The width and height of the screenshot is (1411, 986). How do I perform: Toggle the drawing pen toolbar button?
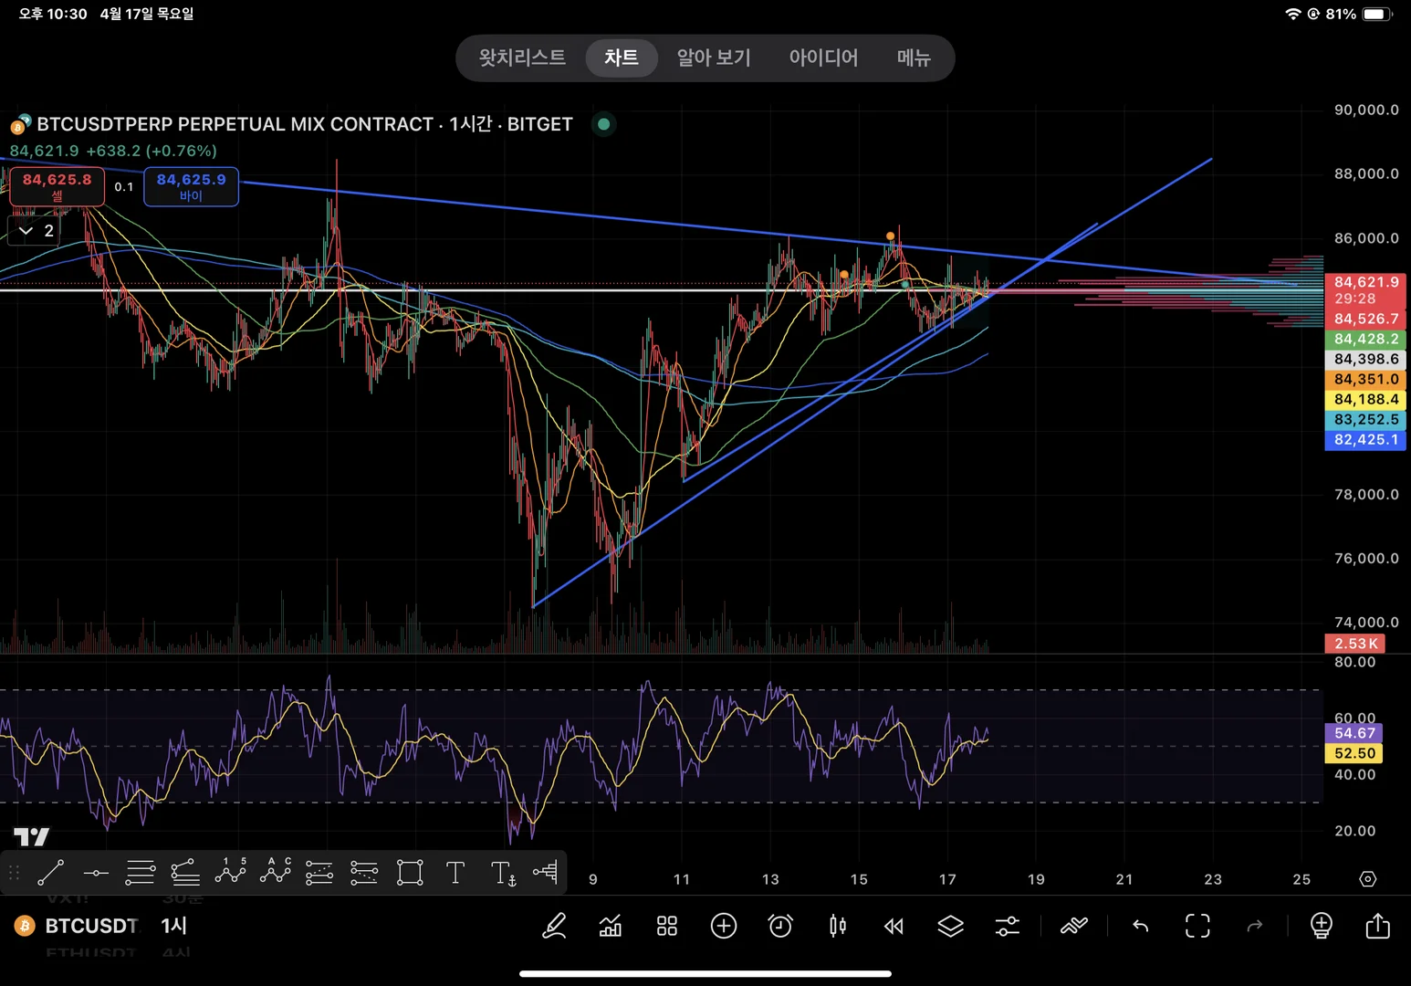[554, 926]
